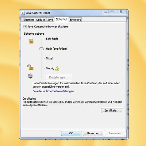Viewport: 146px width, 146px height.
Task: Go to the Erweitert tab
Action: 75,20
